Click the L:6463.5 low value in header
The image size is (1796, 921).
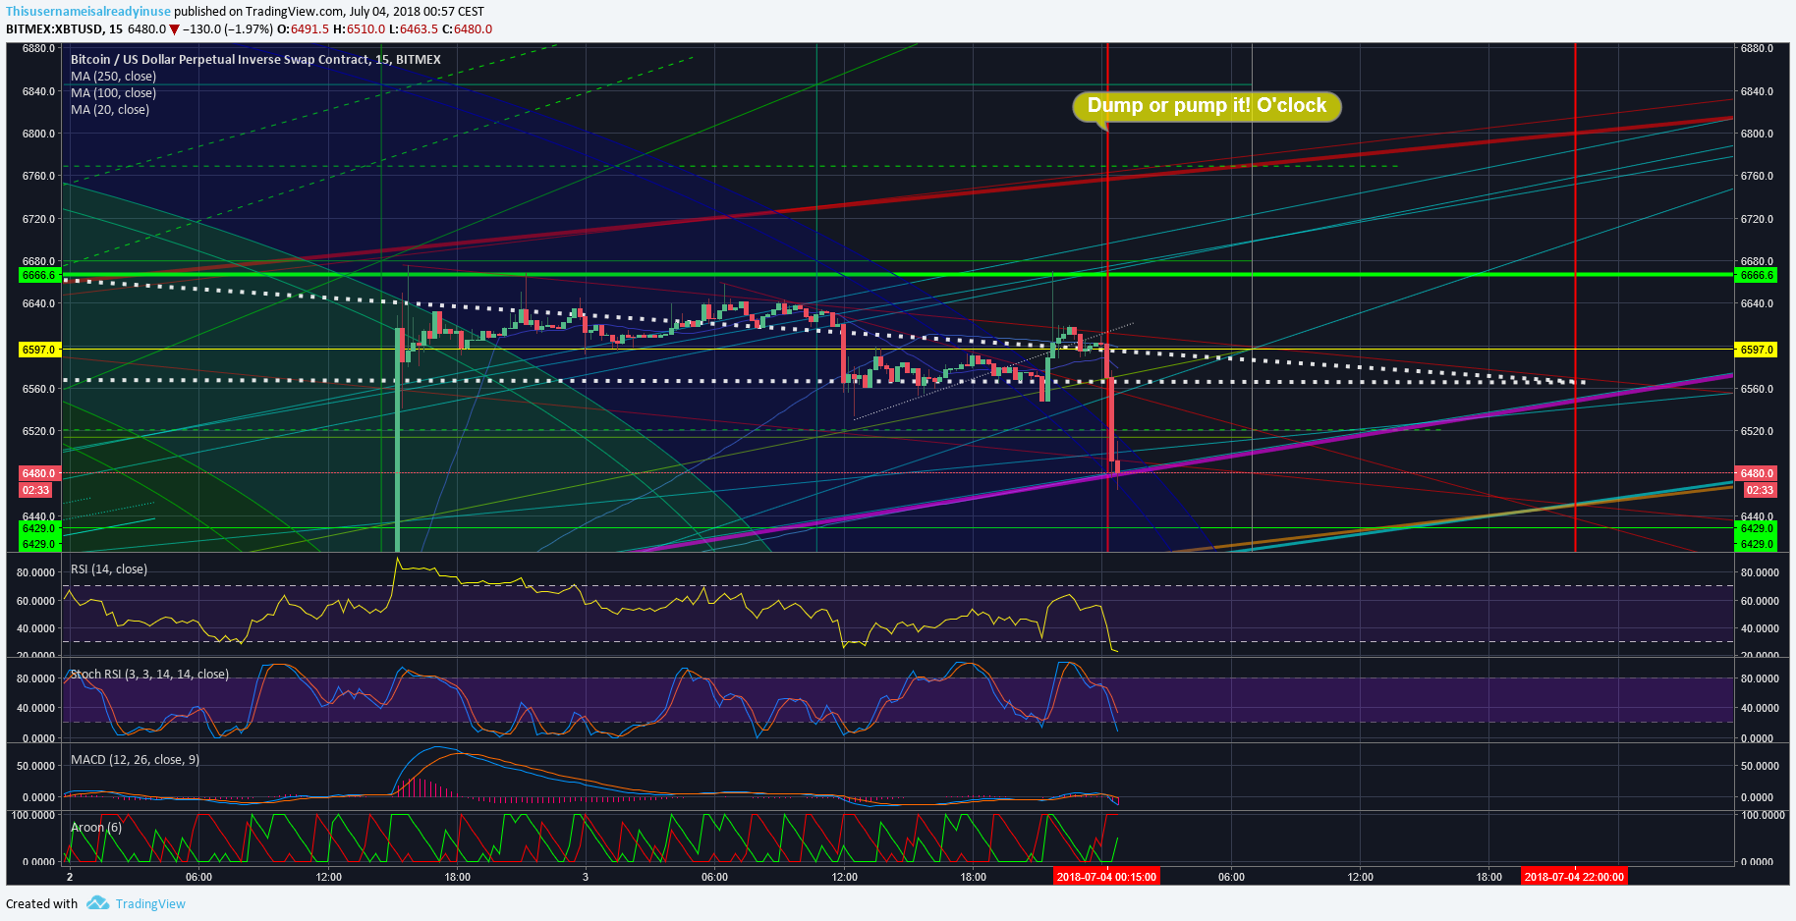pyautogui.click(x=414, y=29)
